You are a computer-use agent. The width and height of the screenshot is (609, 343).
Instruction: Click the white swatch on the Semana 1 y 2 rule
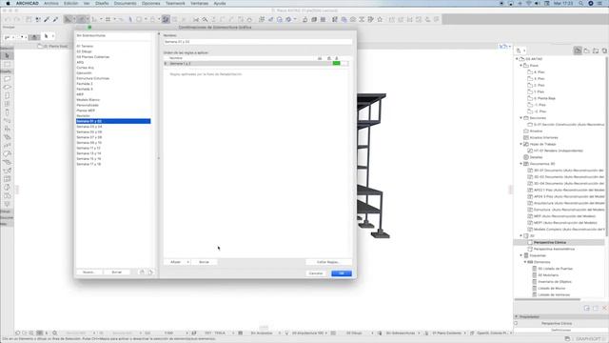click(344, 64)
